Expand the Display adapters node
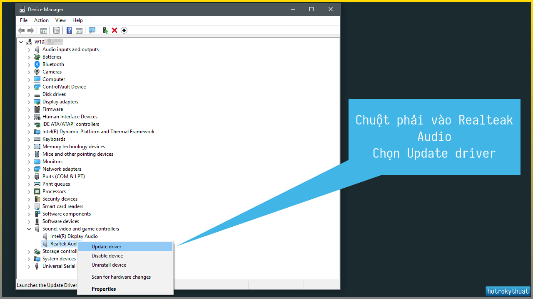533x299 pixels. tap(29, 102)
